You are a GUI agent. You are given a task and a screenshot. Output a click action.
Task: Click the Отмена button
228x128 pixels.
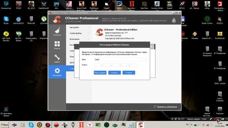coord(129,73)
